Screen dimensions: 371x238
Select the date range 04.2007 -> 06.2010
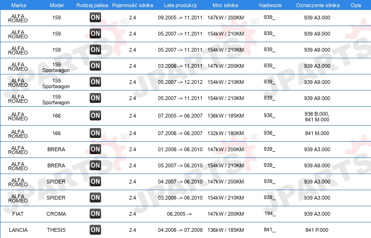tap(180, 182)
